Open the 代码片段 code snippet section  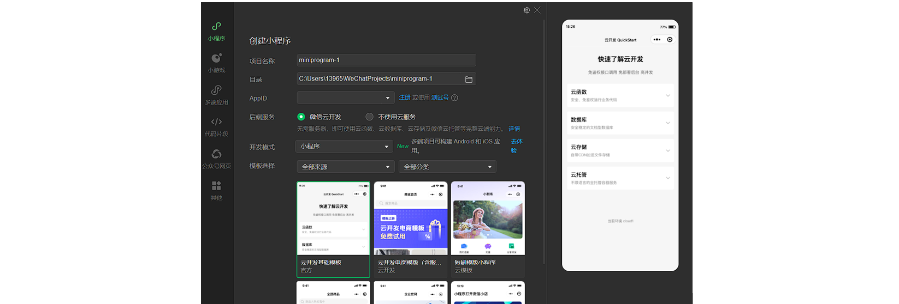[x=216, y=126]
